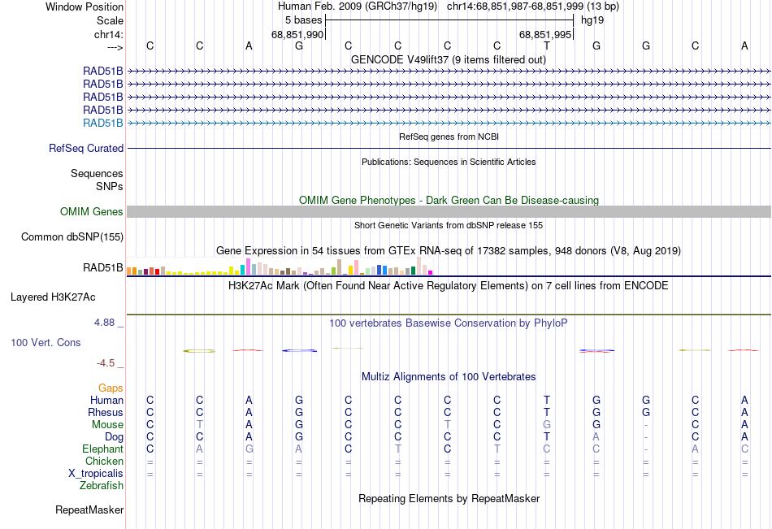Click the G base in the Elephant alignment row
Screen dimensions: 772x529
pos(249,449)
